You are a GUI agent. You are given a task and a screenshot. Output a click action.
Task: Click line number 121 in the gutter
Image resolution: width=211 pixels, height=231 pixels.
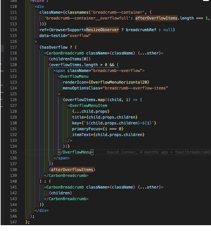coord(13,71)
